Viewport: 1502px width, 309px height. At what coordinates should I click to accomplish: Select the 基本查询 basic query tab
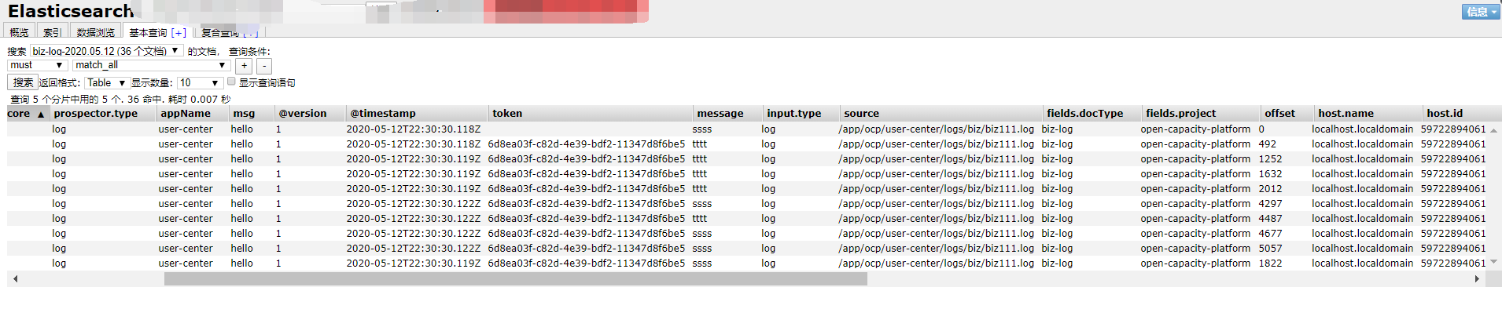tap(148, 32)
